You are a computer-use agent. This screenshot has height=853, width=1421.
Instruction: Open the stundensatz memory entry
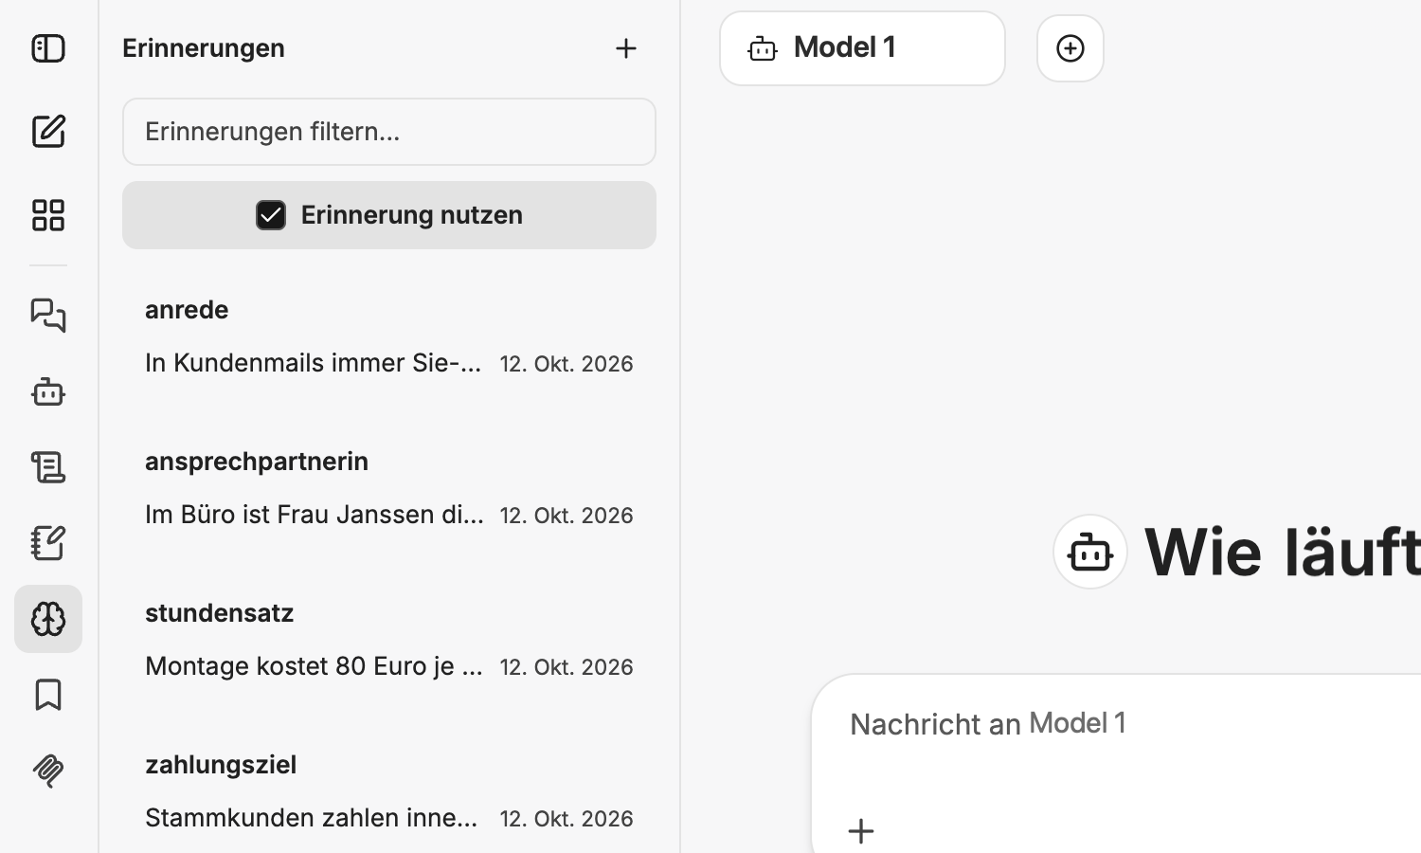coord(389,640)
